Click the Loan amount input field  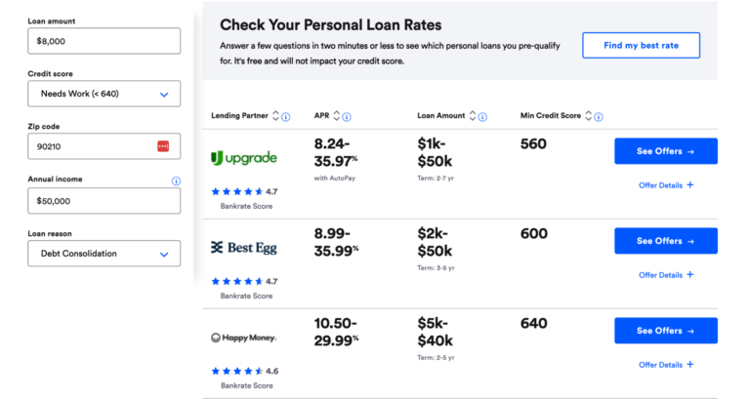pyautogui.click(x=104, y=41)
